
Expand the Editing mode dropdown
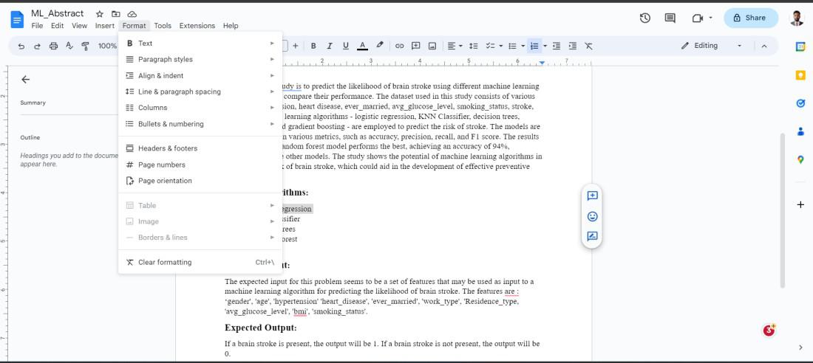coord(712,46)
